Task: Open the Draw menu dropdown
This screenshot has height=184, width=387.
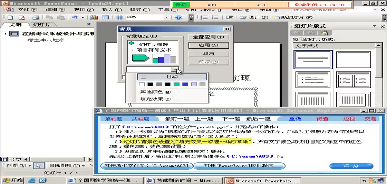Action: point(19,166)
